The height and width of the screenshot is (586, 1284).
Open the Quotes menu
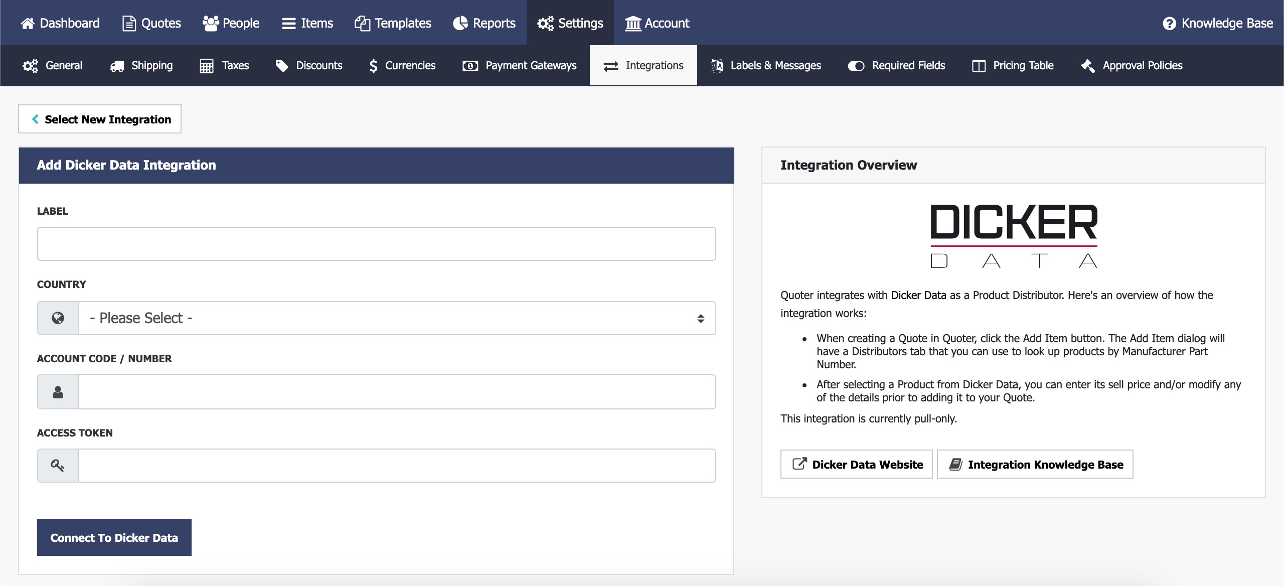coord(152,23)
